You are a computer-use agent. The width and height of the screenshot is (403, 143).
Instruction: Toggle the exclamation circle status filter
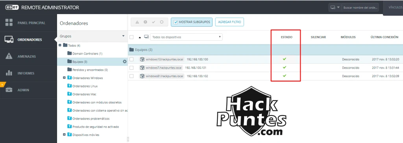point(146,22)
